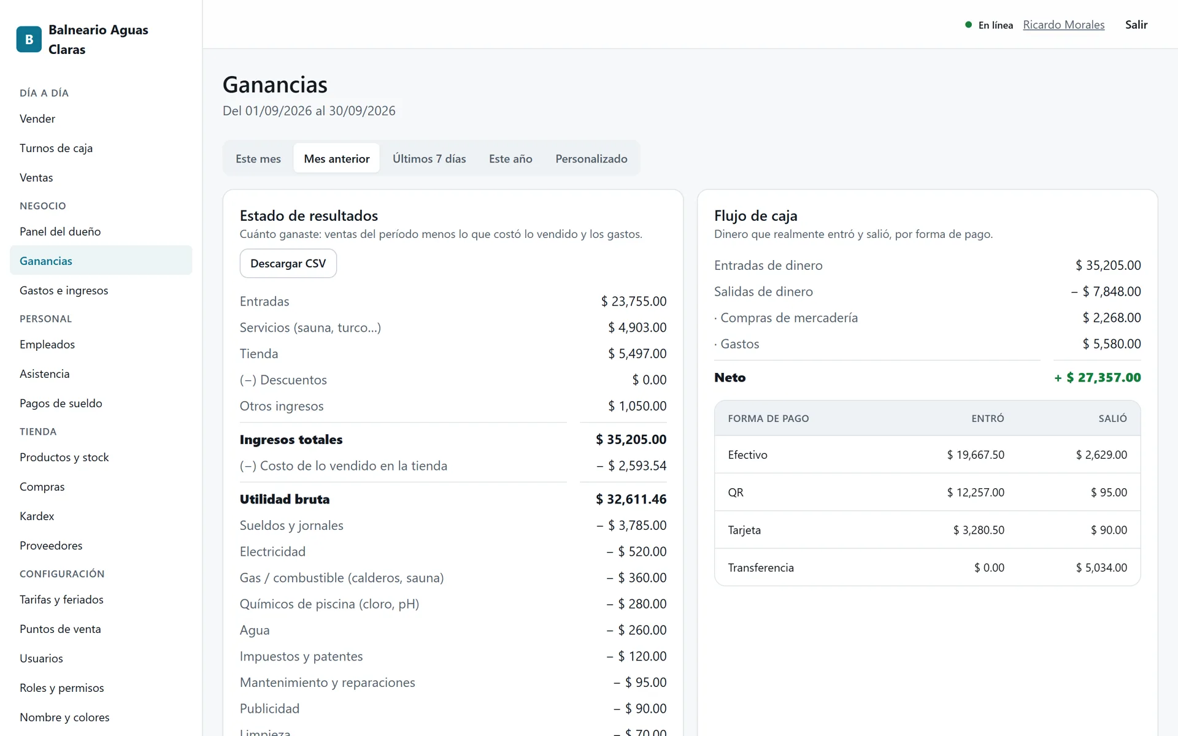Switch to the Este mes tab
The image size is (1178, 736).
(x=258, y=159)
